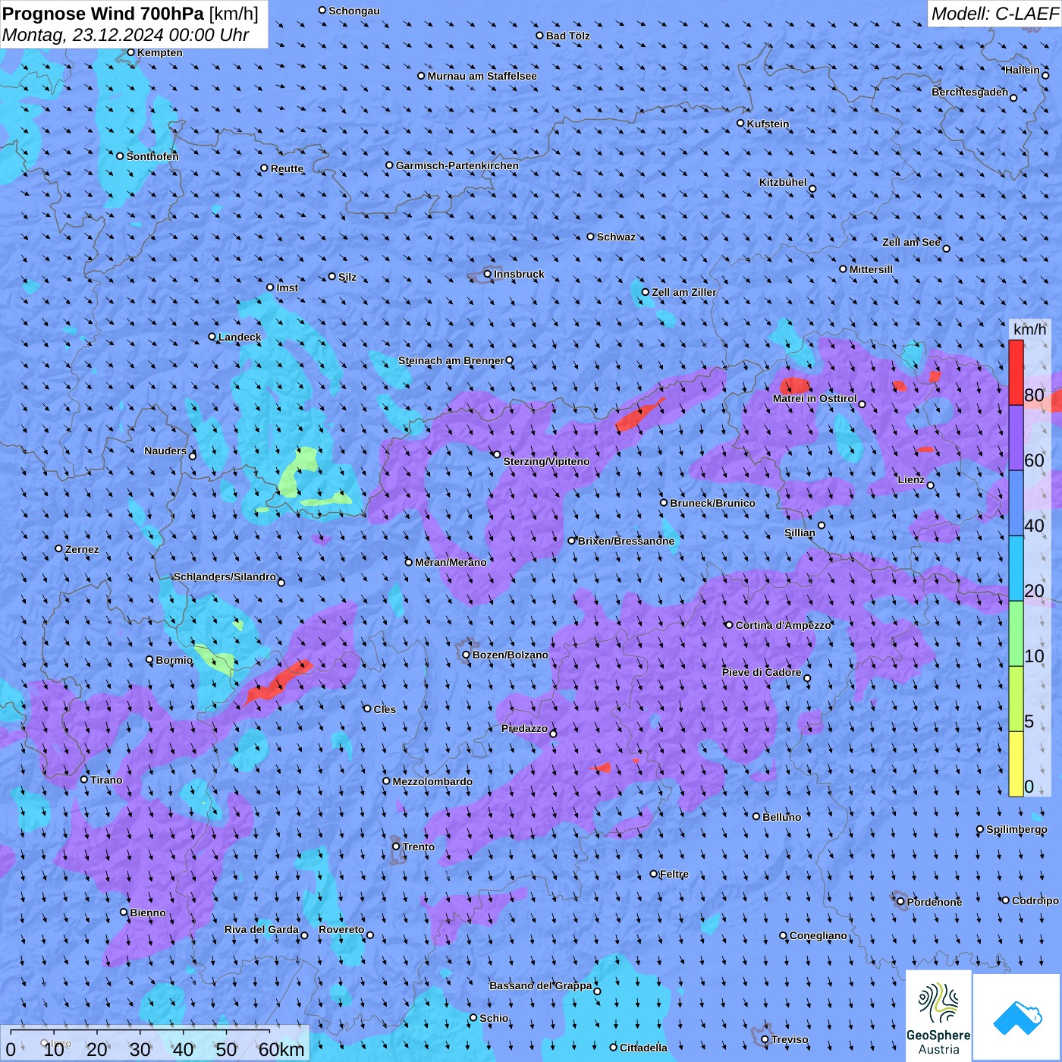
Task: Click the Kitzbühel city label
Action: tap(783, 182)
